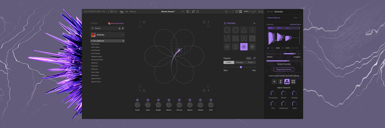The width and height of the screenshot is (385, 128).
Task: Click the undo arrow in header
Action: [x=226, y=12]
